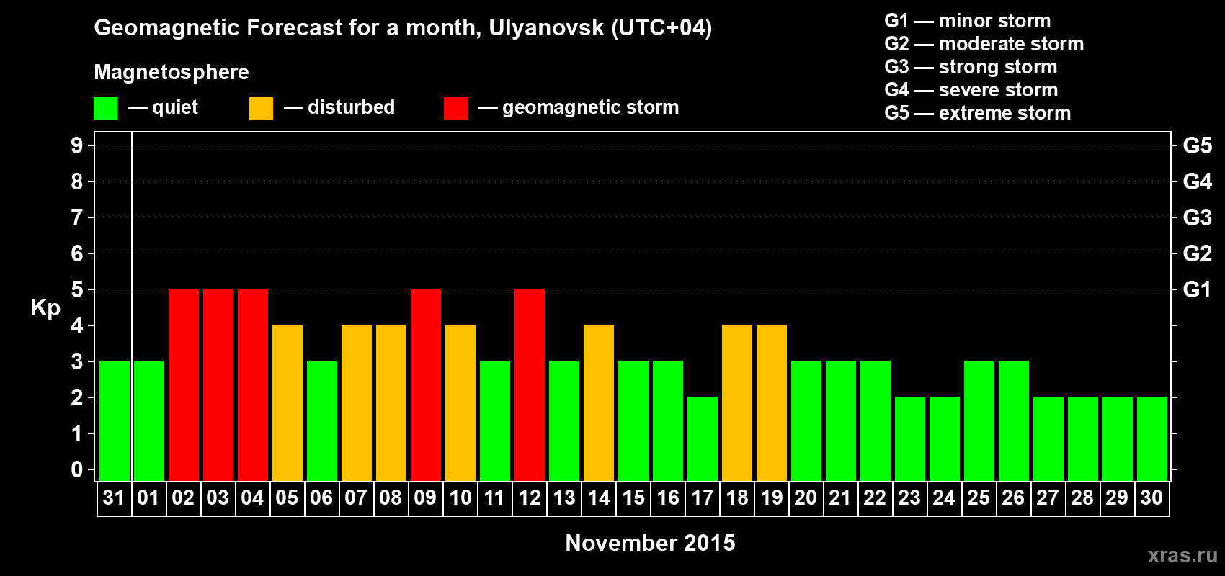Select the green bar for day 01
Image resolution: width=1225 pixels, height=576 pixels.
pos(149,420)
